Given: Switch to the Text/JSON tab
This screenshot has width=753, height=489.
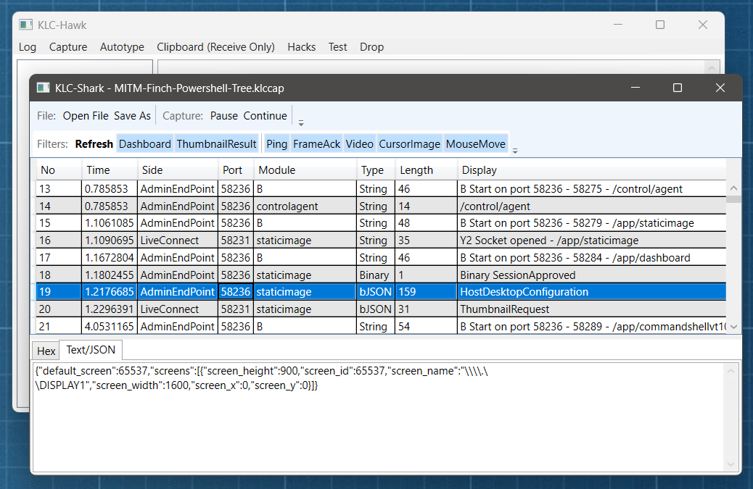Looking at the screenshot, I should click(x=91, y=349).
